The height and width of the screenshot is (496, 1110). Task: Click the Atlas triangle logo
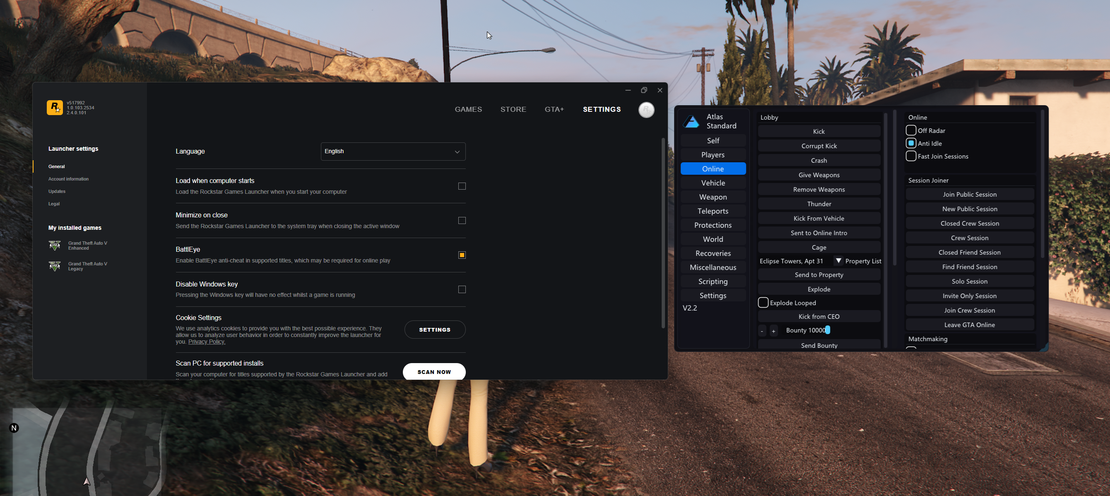pyautogui.click(x=691, y=122)
